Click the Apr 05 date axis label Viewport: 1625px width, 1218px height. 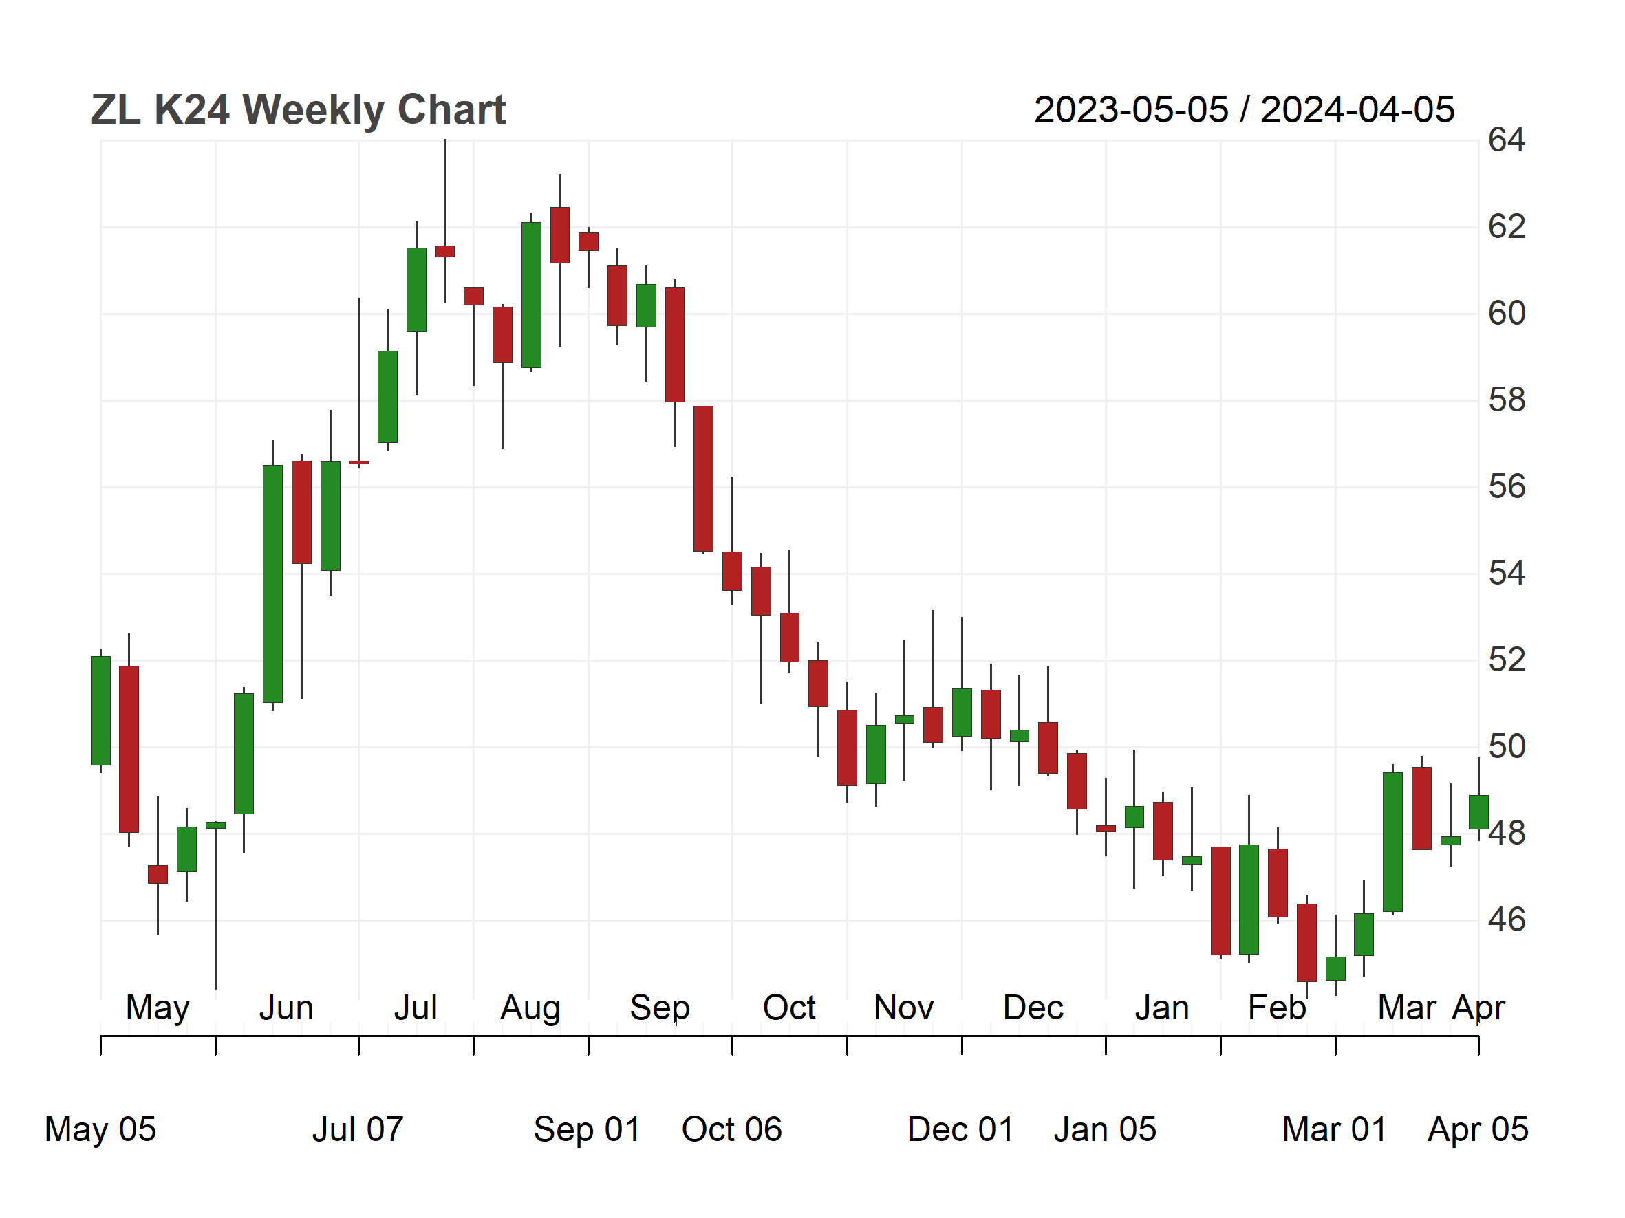coord(1477,1129)
